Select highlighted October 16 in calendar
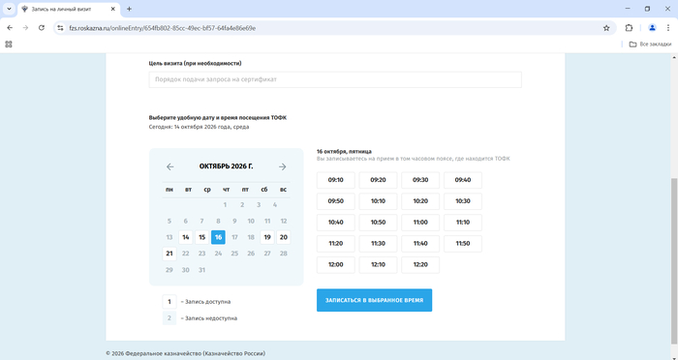 [218, 237]
